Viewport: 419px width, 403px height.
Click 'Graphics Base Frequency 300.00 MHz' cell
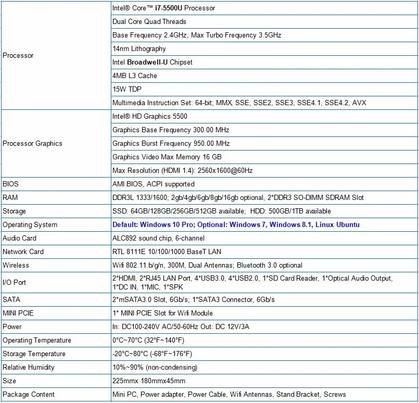(x=264, y=130)
